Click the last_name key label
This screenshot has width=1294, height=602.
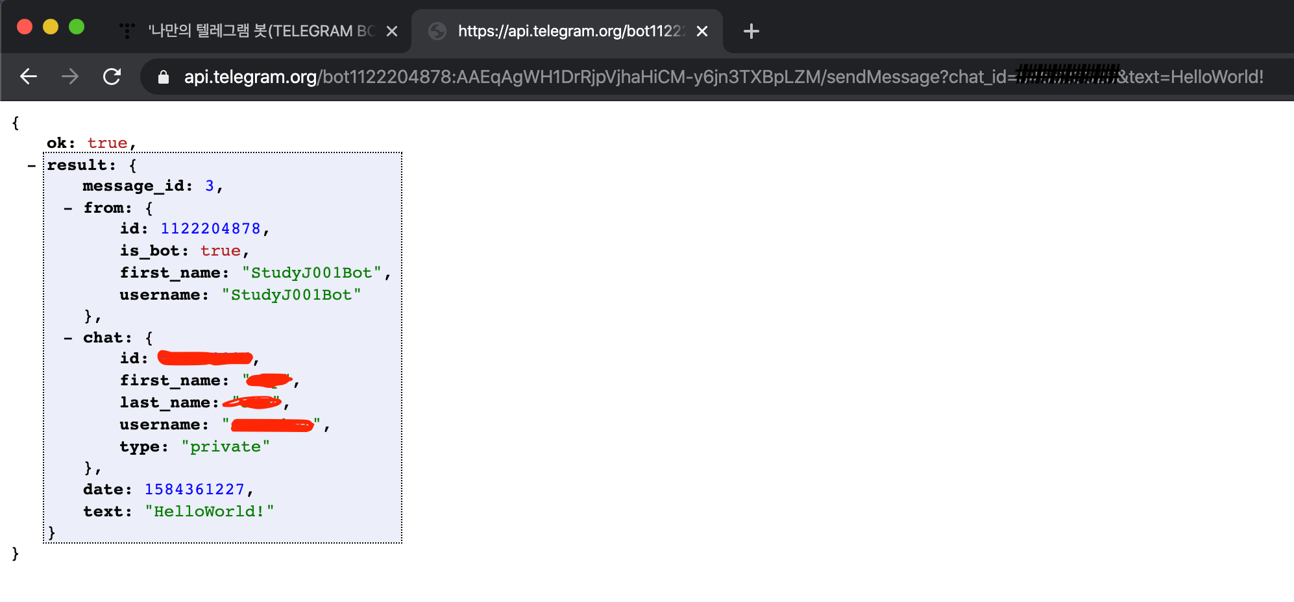(x=169, y=403)
